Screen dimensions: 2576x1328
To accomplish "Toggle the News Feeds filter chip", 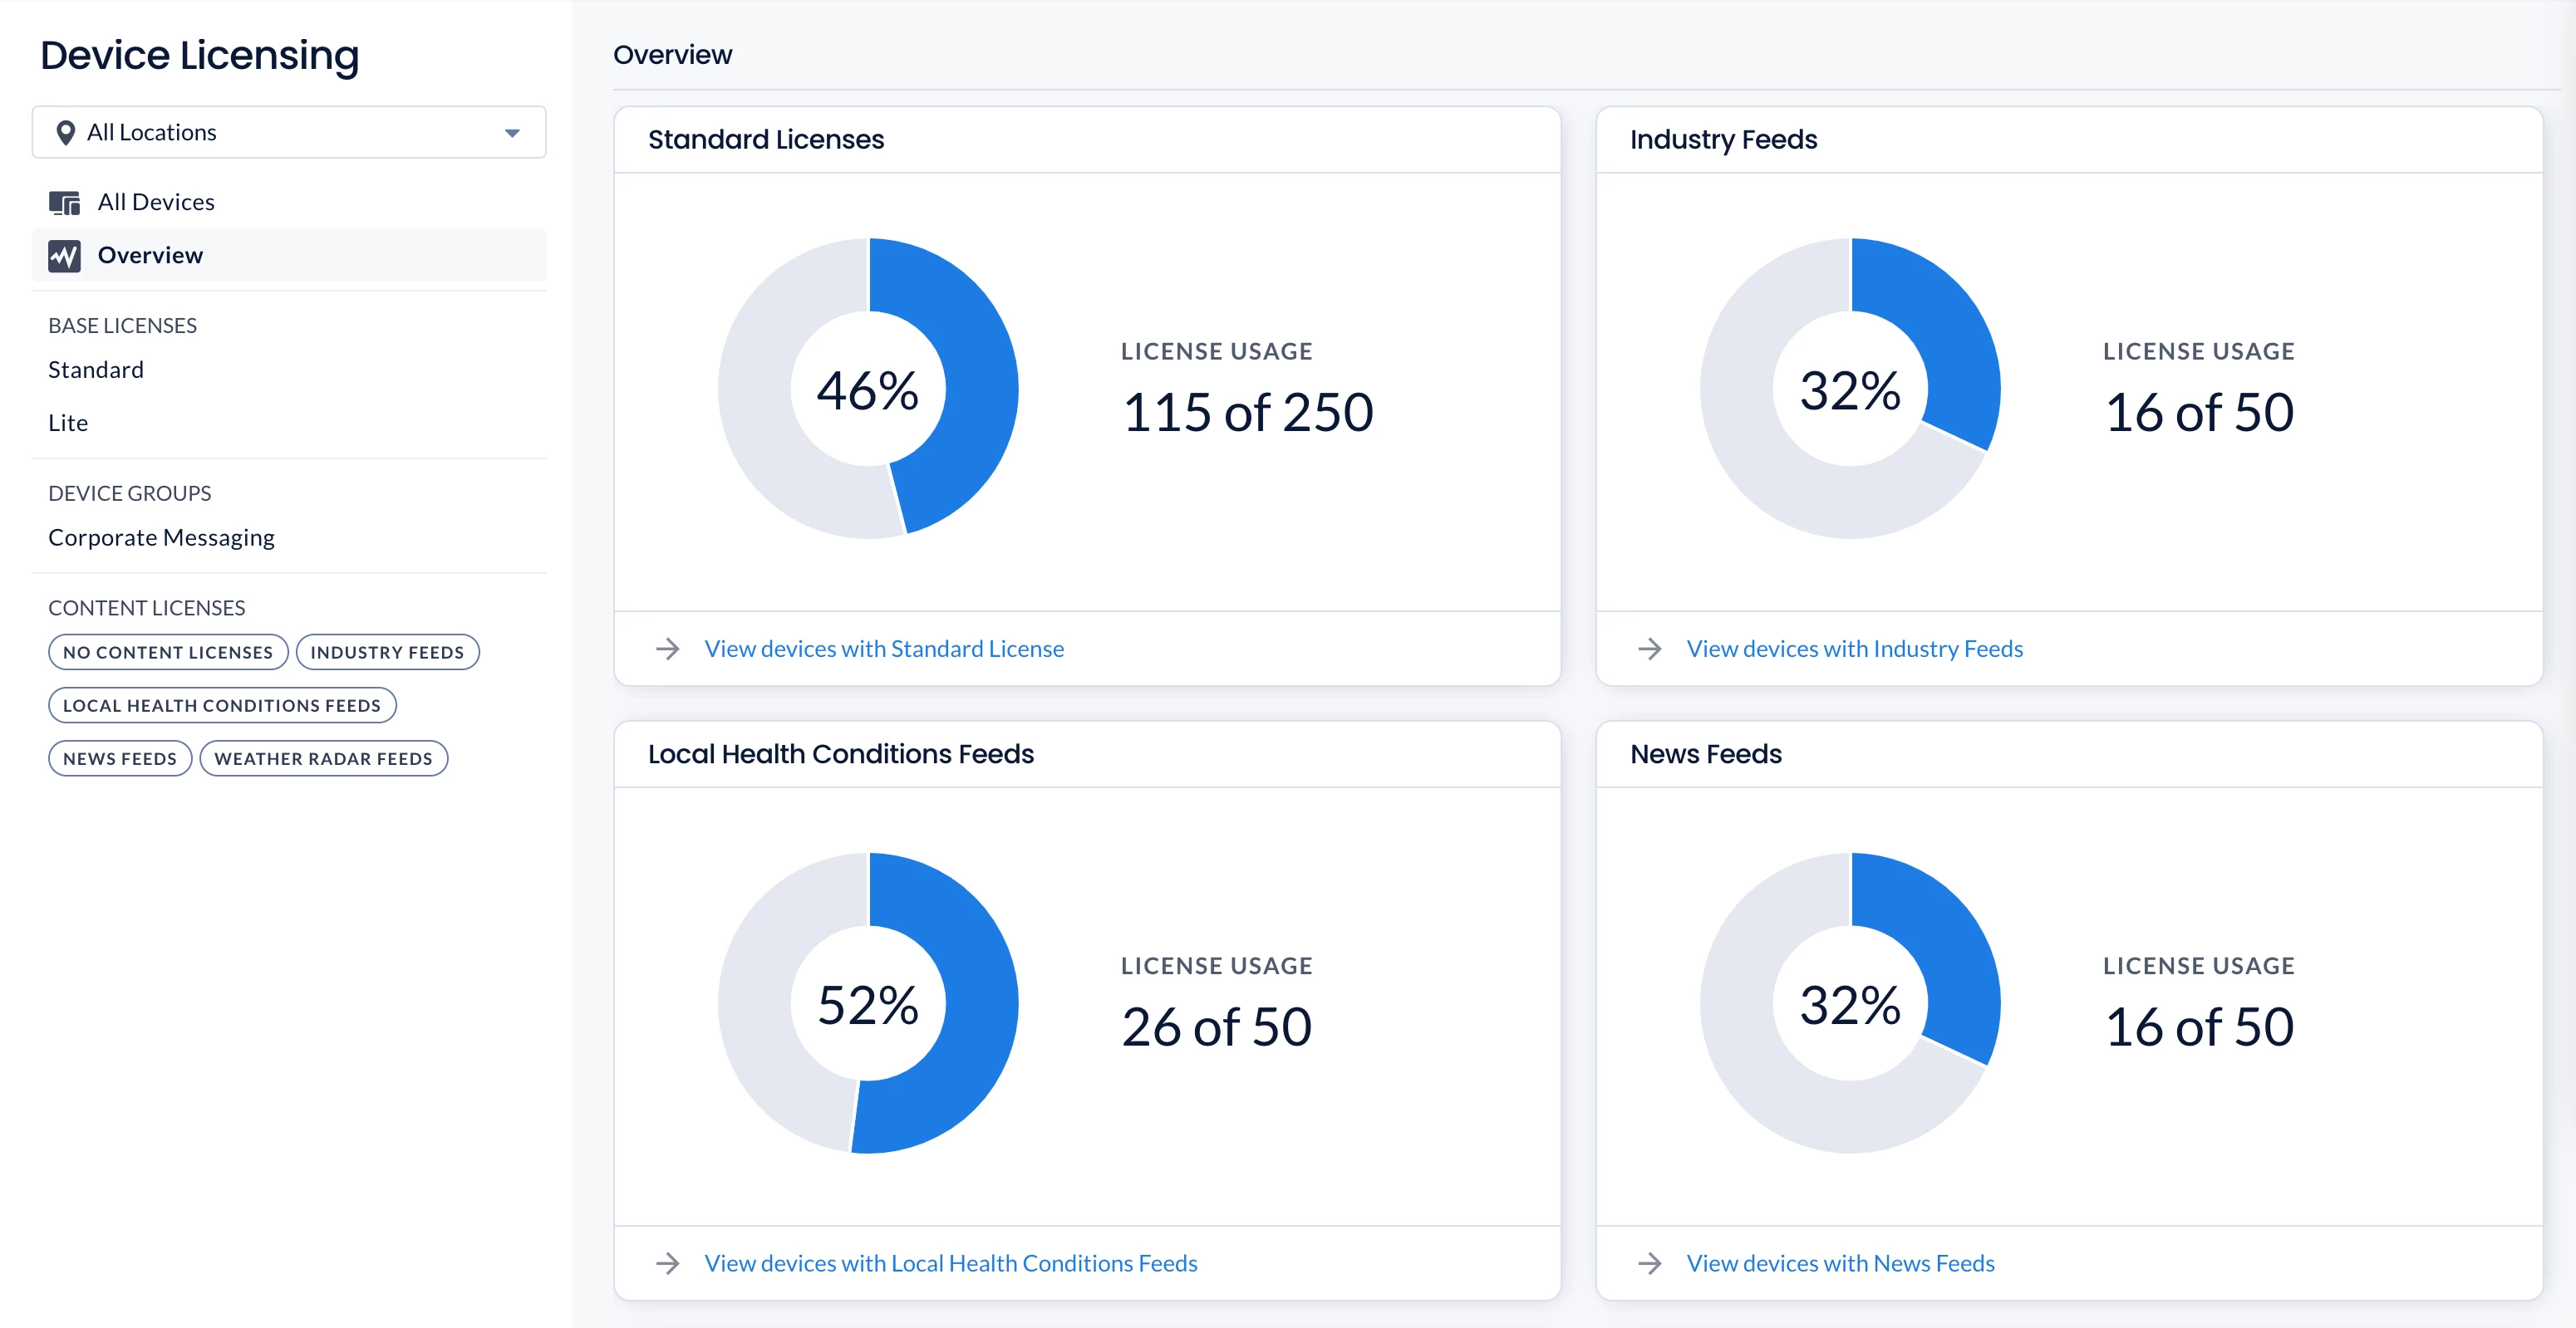I will click(120, 759).
